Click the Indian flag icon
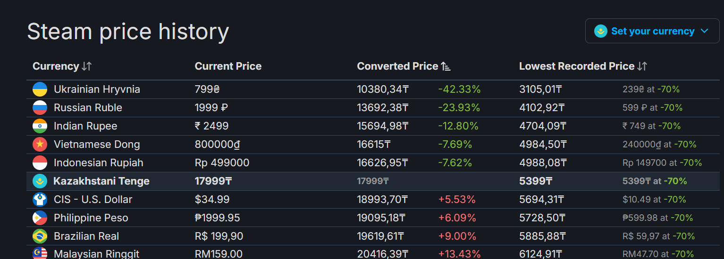 pos(40,126)
